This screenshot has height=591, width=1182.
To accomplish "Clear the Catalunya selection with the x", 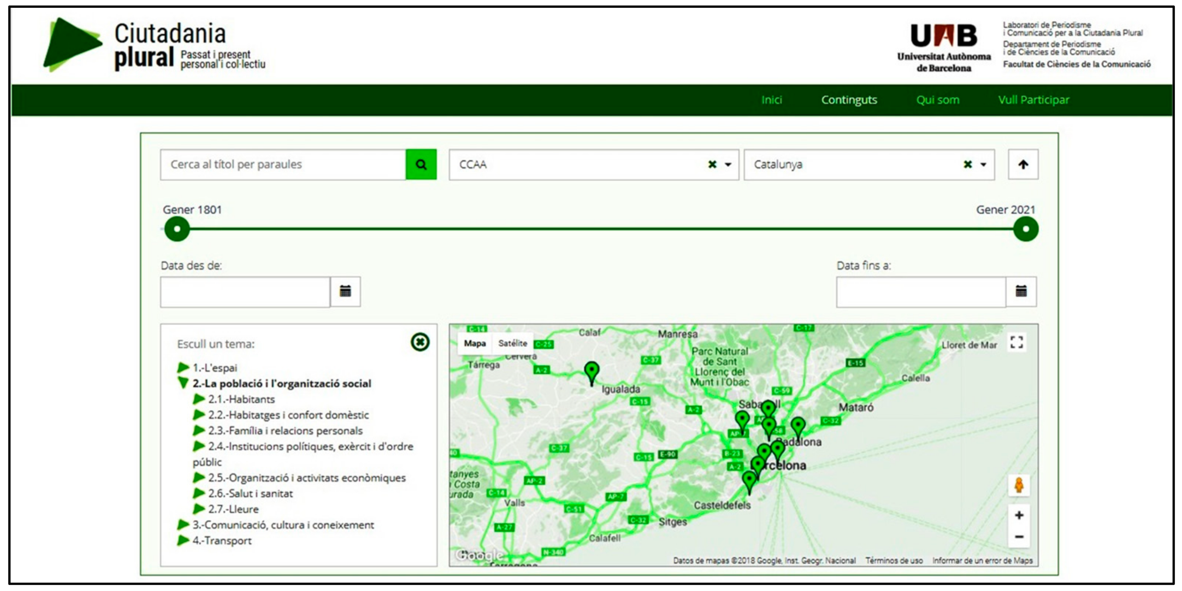I will point(968,164).
